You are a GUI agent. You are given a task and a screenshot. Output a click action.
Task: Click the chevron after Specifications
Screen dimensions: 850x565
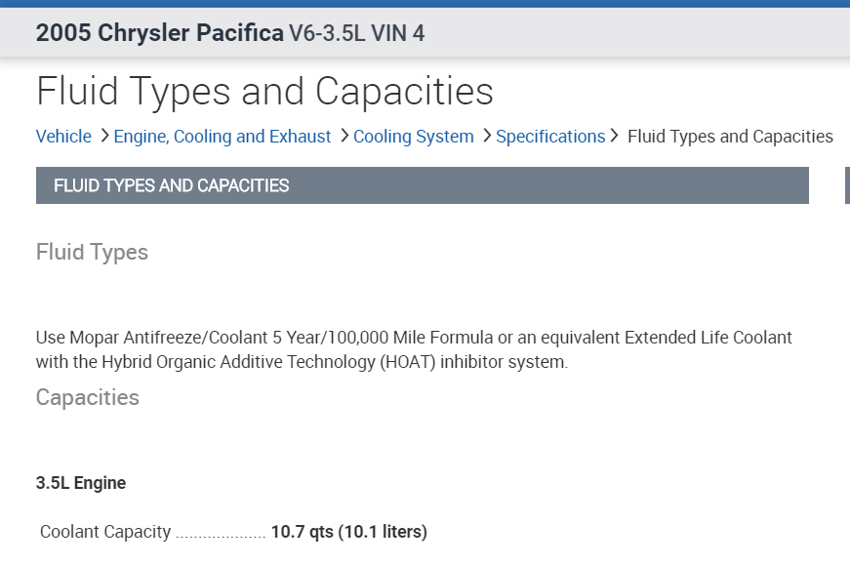coord(615,136)
